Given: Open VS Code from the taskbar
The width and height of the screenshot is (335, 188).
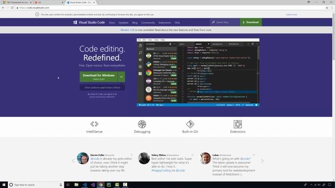Looking at the screenshot, I should coord(85,185).
